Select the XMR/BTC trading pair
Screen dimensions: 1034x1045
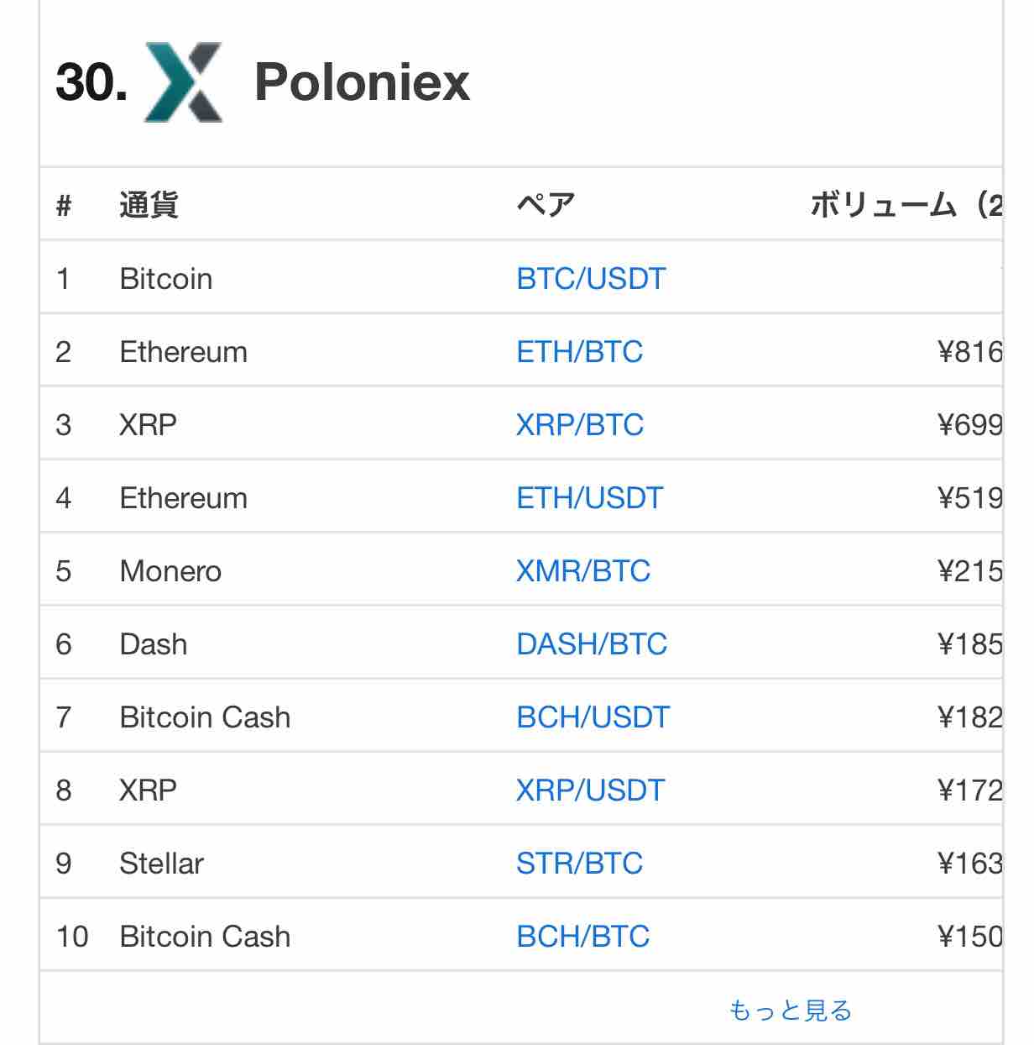tap(583, 570)
